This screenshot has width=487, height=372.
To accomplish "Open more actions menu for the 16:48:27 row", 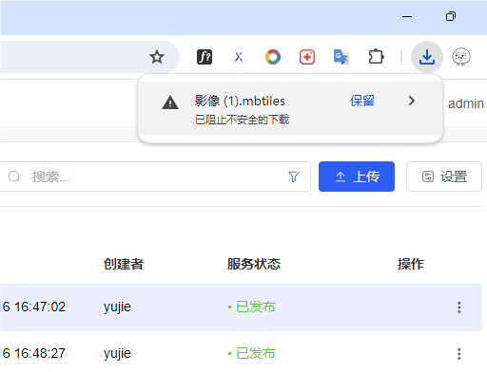I will click(458, 354).
